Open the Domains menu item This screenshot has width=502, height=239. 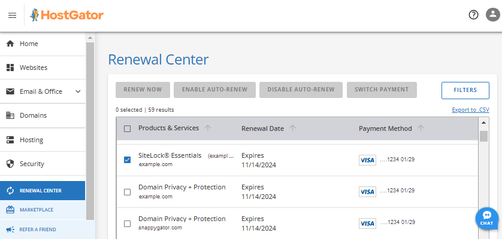pos(43,116)
